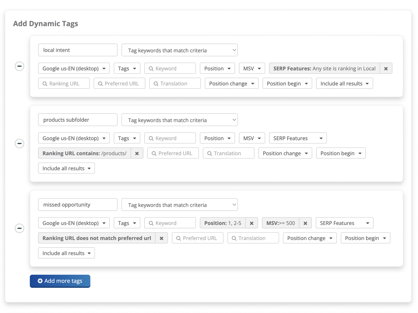Edit the missed opportunity tag name field

[78, 205]
